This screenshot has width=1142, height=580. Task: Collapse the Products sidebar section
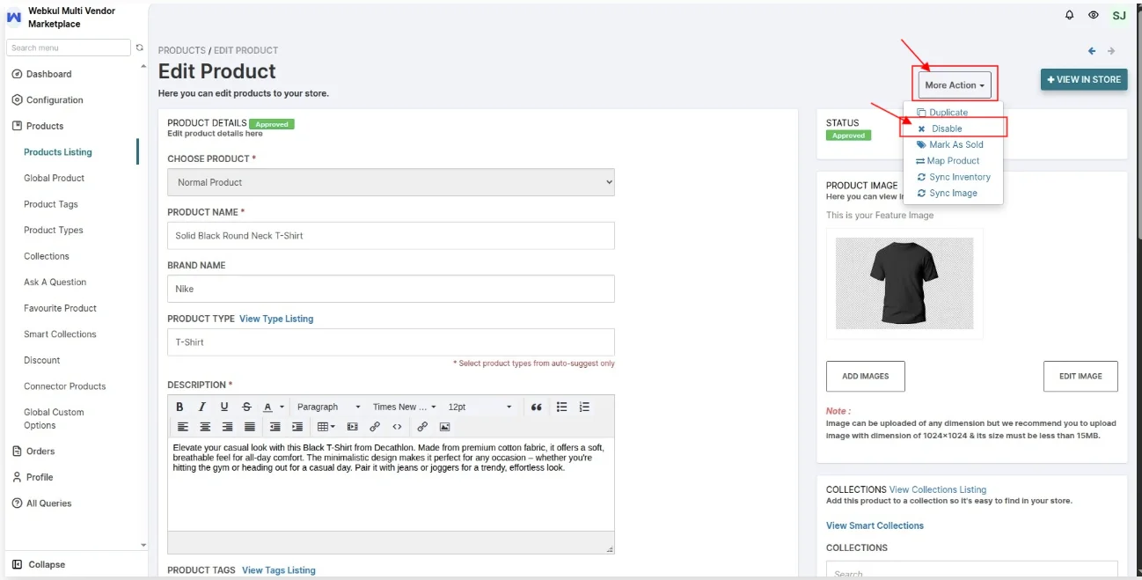[x=45, y=126]
